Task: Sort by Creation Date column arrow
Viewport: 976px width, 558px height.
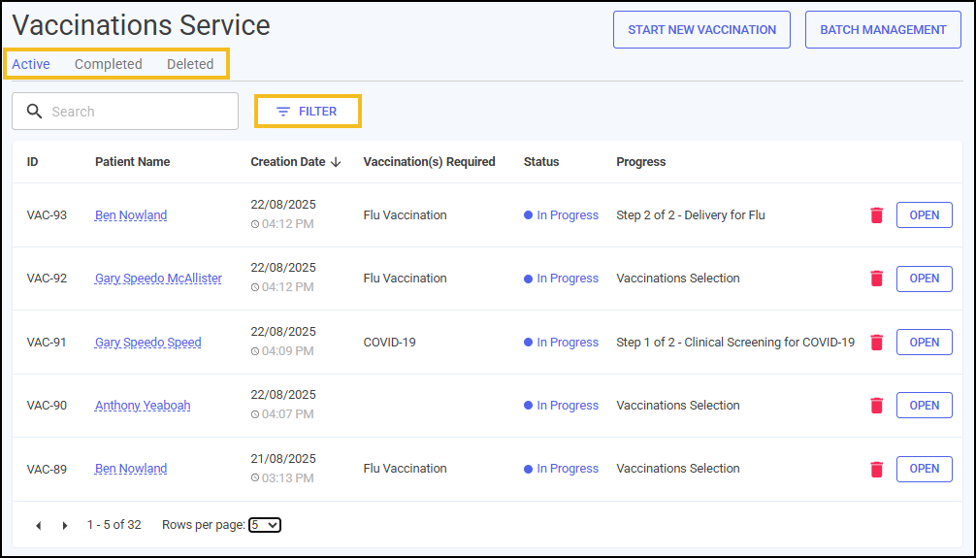Action: pos(336,162)
